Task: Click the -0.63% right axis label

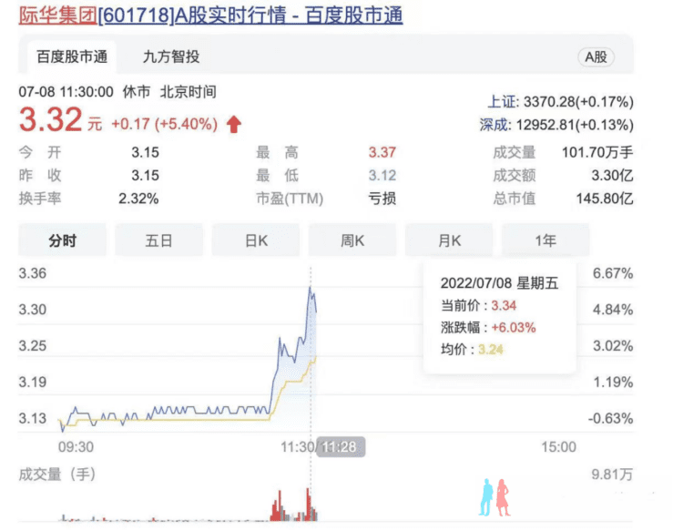Action: click(x=610, y=419)
